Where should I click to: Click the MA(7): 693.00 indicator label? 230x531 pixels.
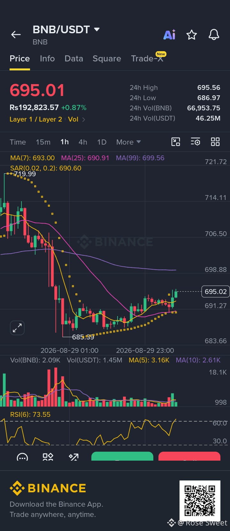pos(32,158)
